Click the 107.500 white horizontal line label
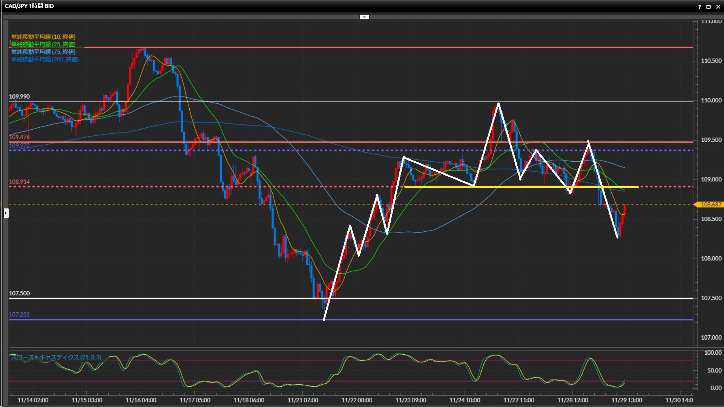The image size is (724, 407). point(19,293)
